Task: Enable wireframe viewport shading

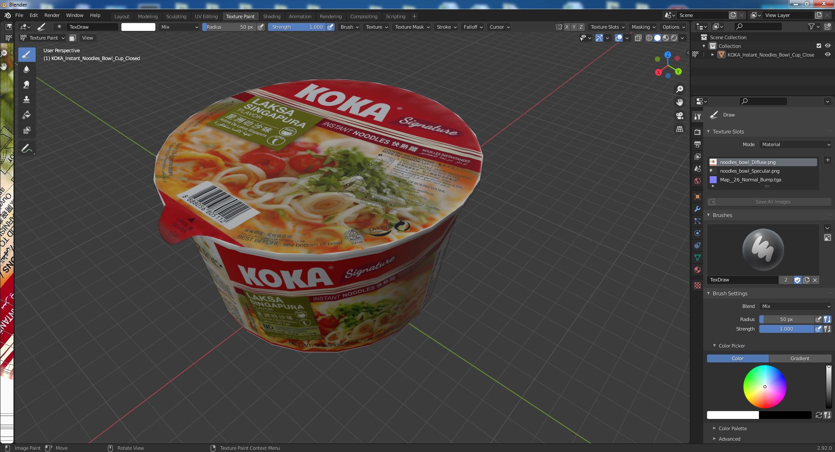Action: pos(649,38)
